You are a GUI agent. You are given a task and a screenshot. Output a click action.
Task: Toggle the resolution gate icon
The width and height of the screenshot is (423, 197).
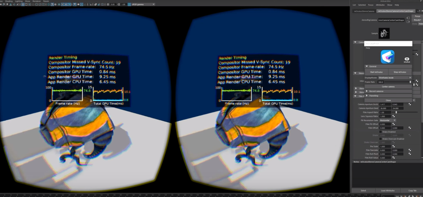(x=30, y=4)
